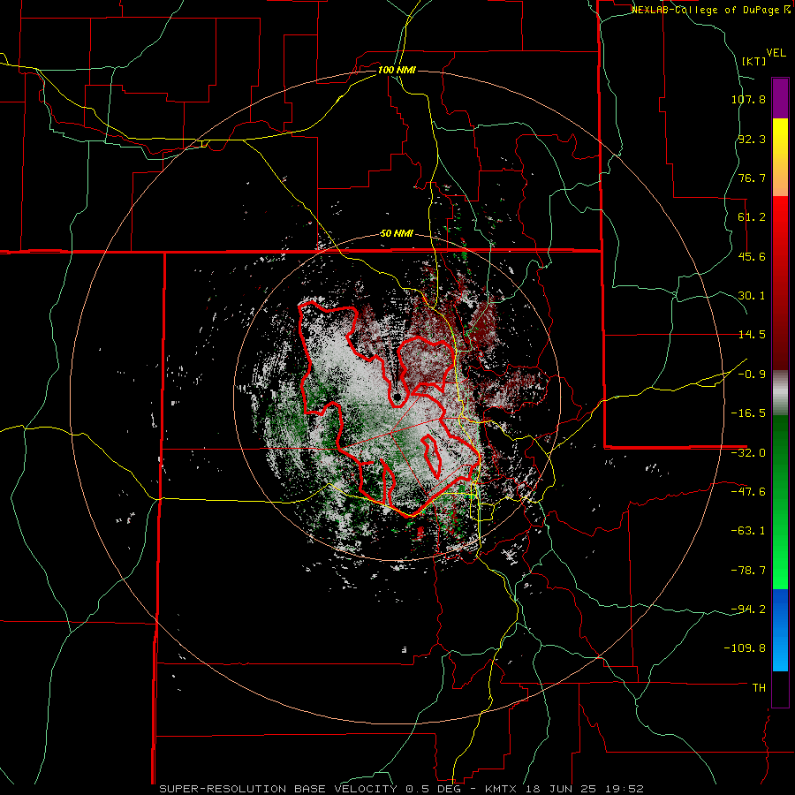Click the TH threshold legend label
This screenshot has width=795, height=795.
tap(759, 687)
